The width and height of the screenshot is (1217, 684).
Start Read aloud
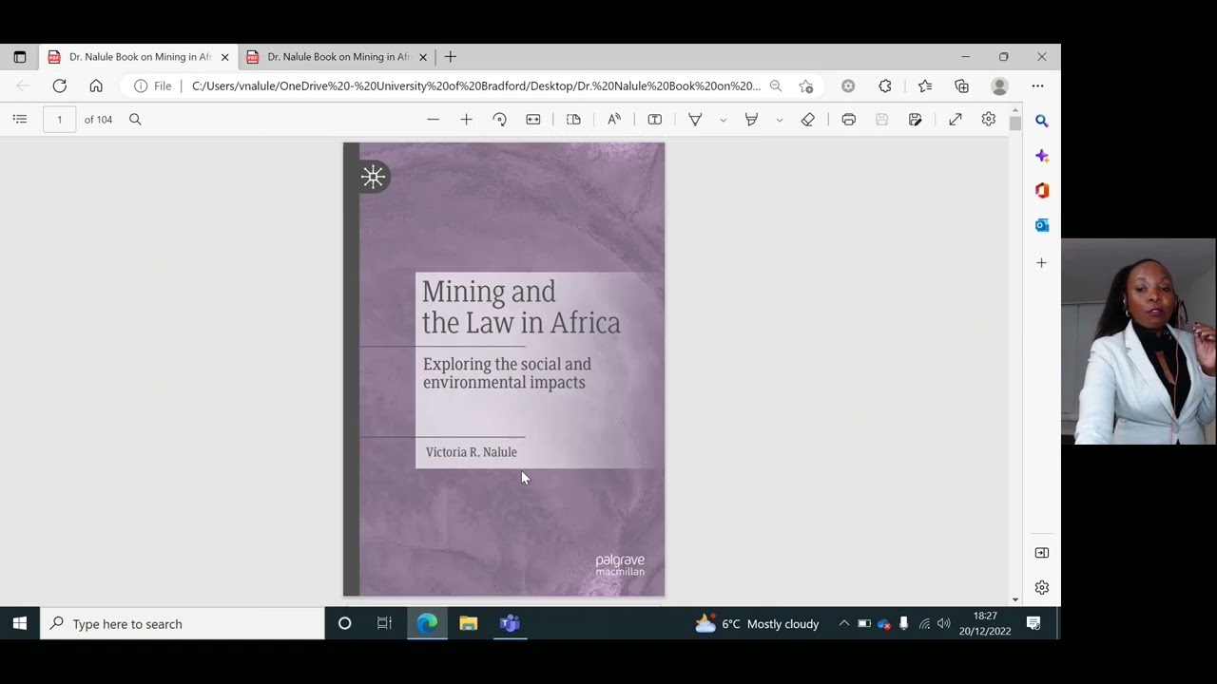pyautogui.click(x=614, y=119)
